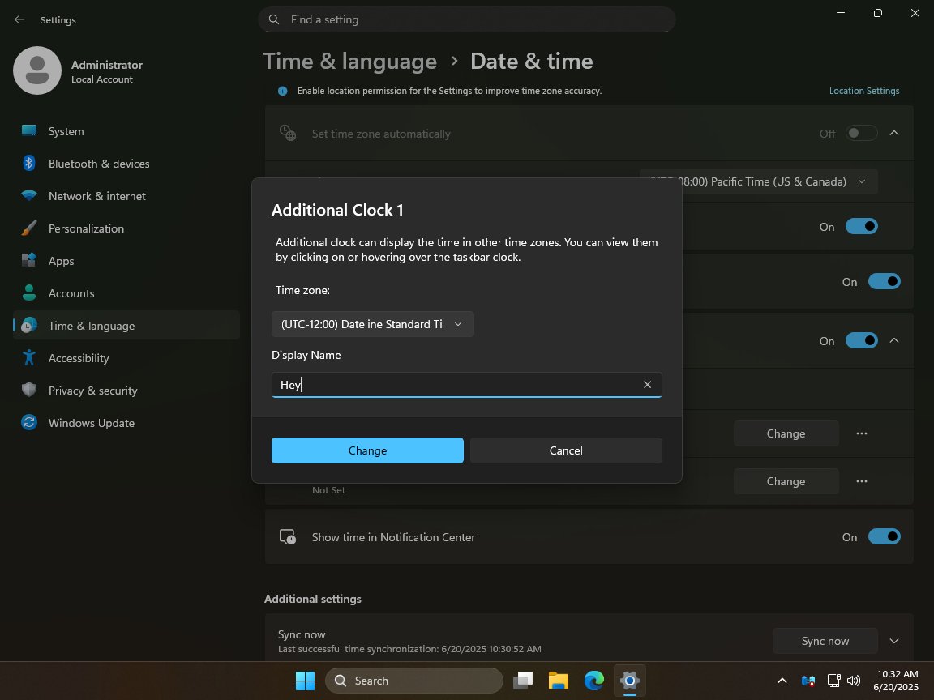Launch Microsoft Edge from taskbar
This screenshot has width=934, height=700.
[594, 681]
